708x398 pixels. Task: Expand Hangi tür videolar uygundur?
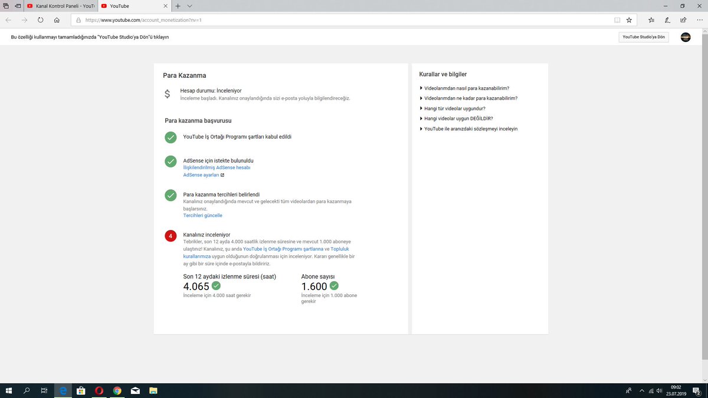point(452,108)
